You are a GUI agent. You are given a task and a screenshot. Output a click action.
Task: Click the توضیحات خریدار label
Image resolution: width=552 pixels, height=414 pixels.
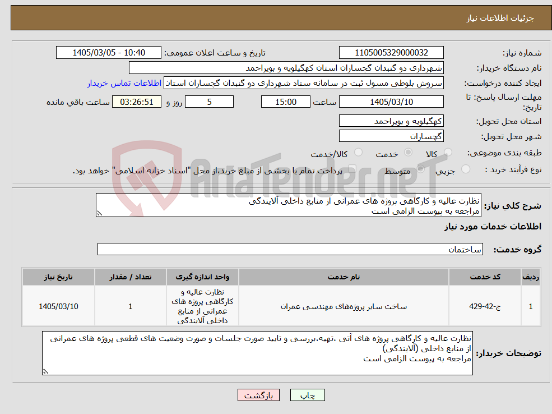[508, 353]
